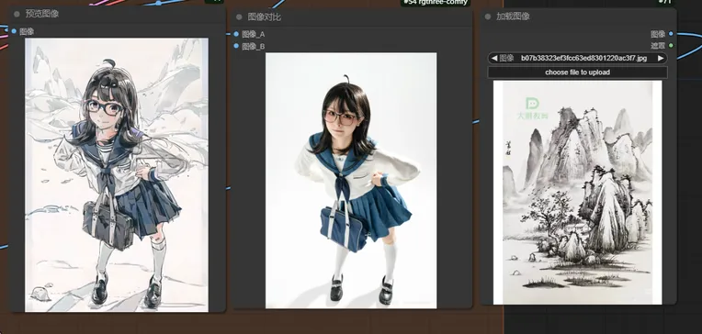Select previous image with left arrow
Image resolution: width=702 pixels, height=334 pixels.
pos(494,58)
